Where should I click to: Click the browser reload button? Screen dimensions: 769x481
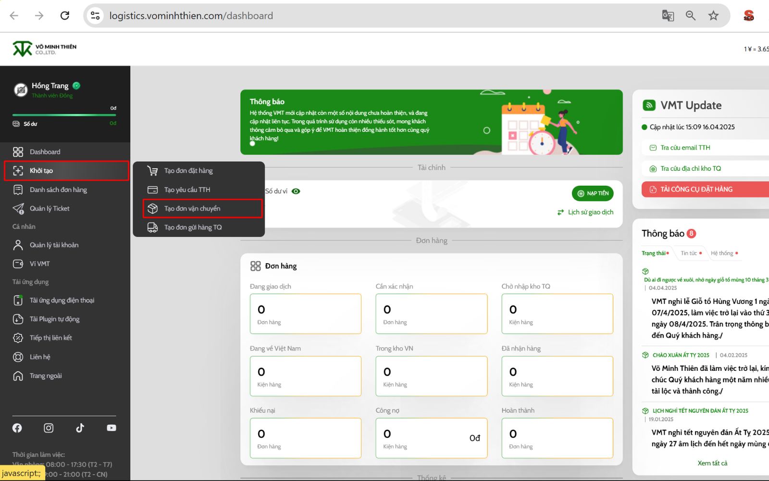(65, 16)
